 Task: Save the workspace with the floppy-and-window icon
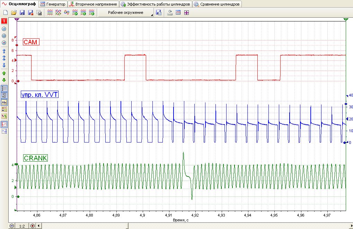[x=159, y=12]
